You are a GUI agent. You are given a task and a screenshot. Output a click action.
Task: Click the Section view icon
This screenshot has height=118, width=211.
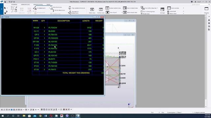pos(101,10)
